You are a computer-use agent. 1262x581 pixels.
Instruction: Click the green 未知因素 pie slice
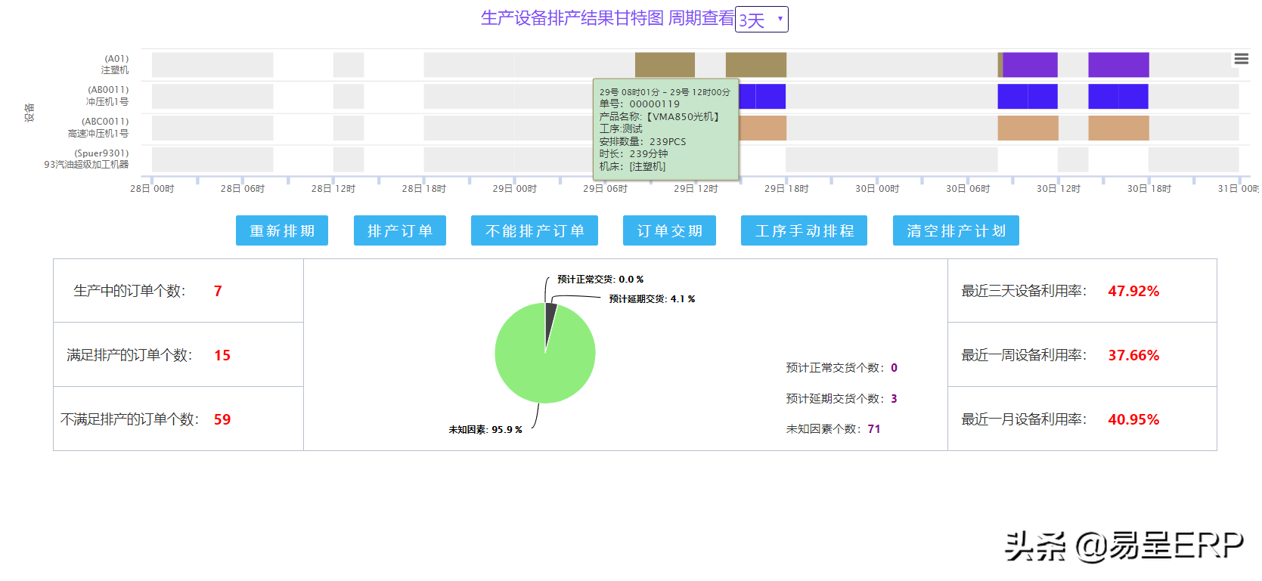click(x=541, y=363)
